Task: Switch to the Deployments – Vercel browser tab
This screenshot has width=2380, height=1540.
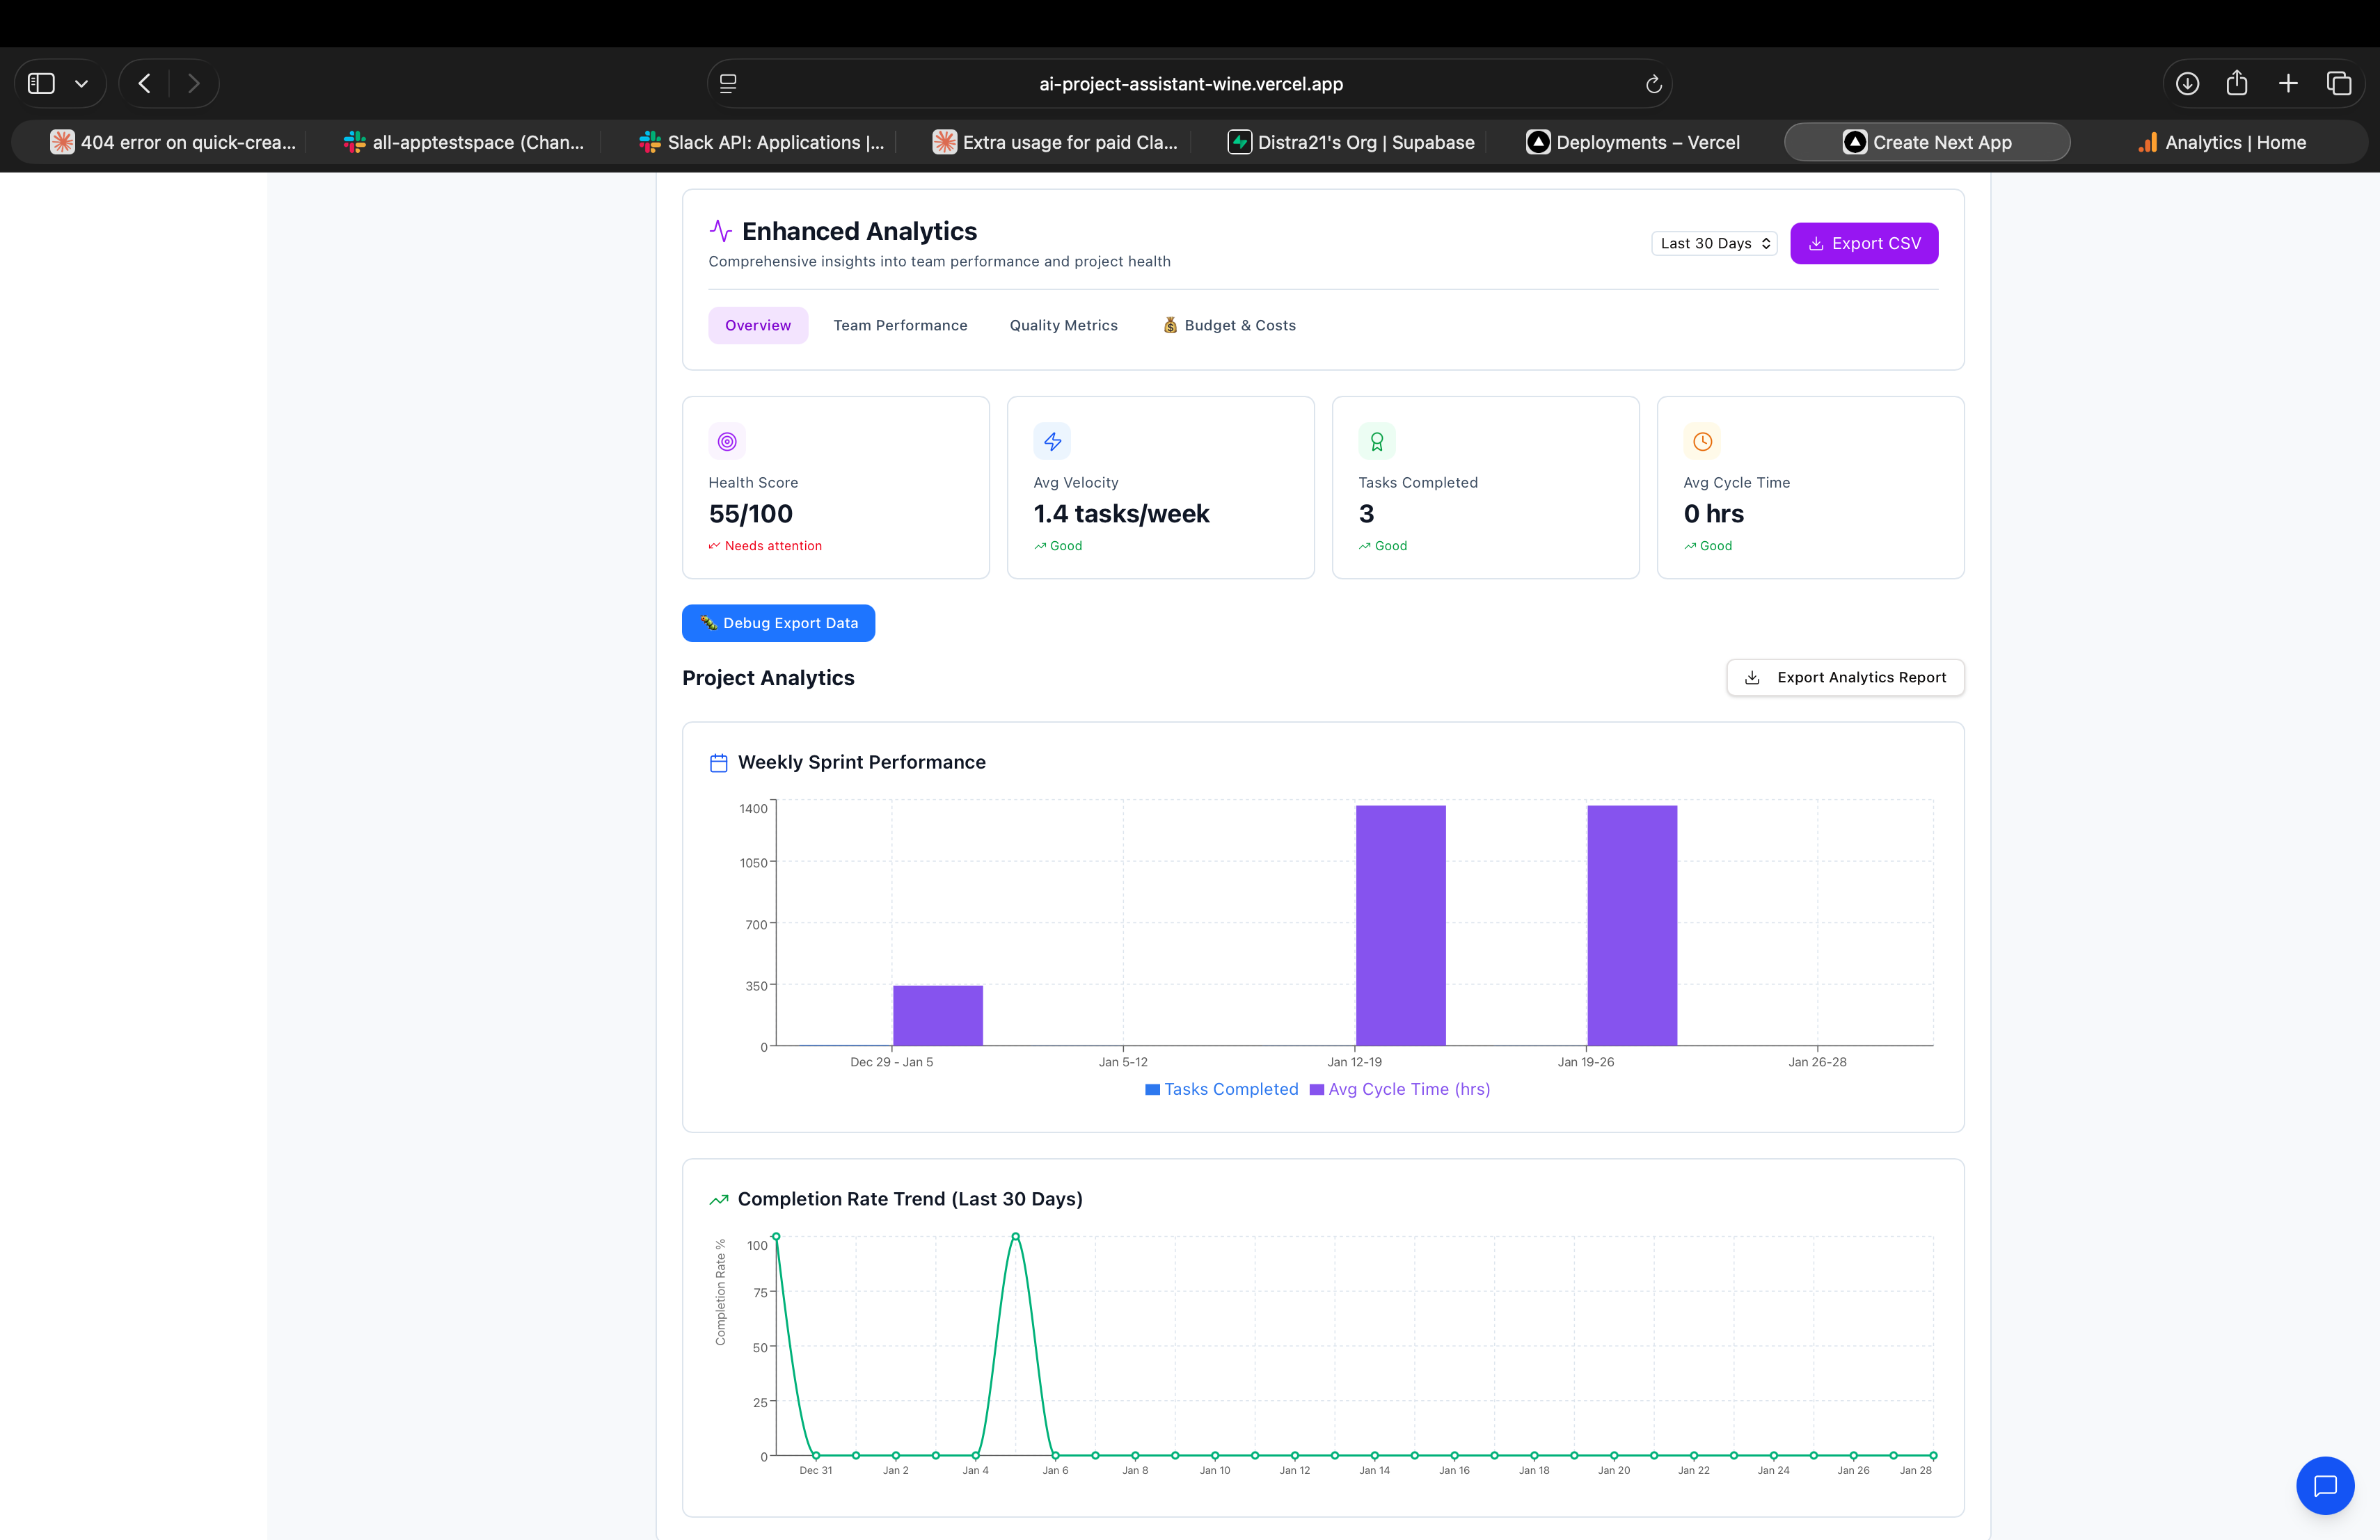Action: [x=1632, y=142]
